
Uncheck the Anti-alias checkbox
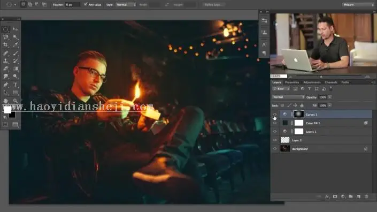tap(86, 5)
